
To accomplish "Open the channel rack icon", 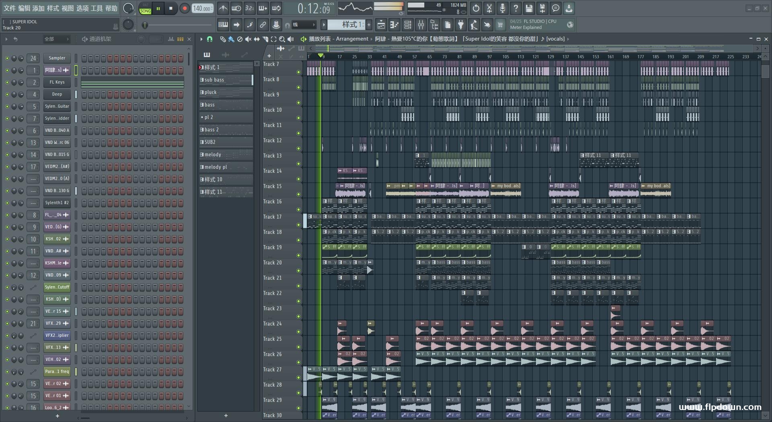I will click(x=408, y=25).
